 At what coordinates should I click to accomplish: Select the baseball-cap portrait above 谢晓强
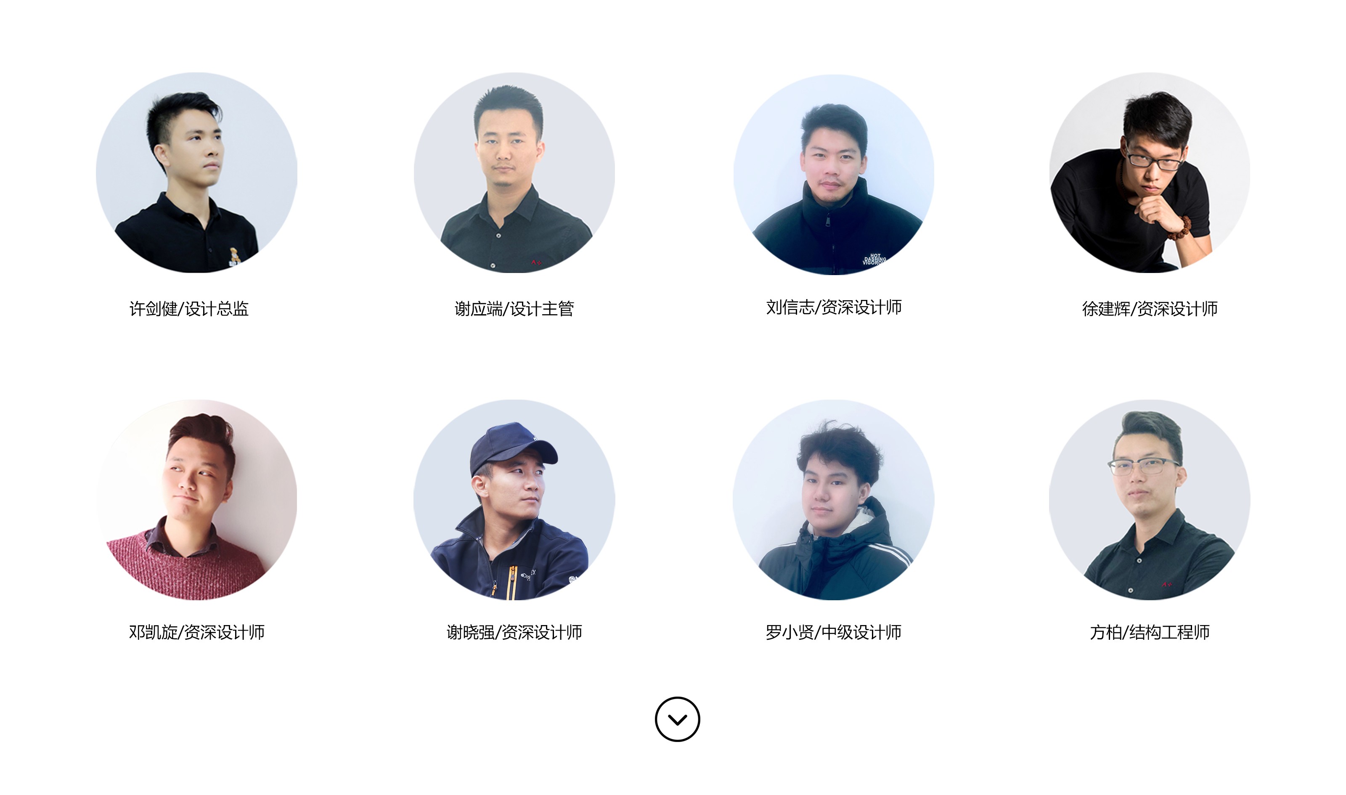[514, 499]
